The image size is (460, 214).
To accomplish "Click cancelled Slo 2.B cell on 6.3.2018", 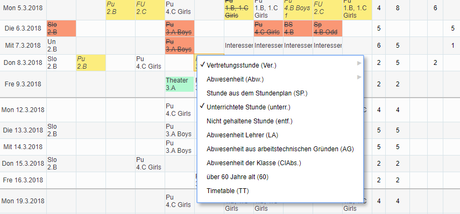I will click(61, 28).
